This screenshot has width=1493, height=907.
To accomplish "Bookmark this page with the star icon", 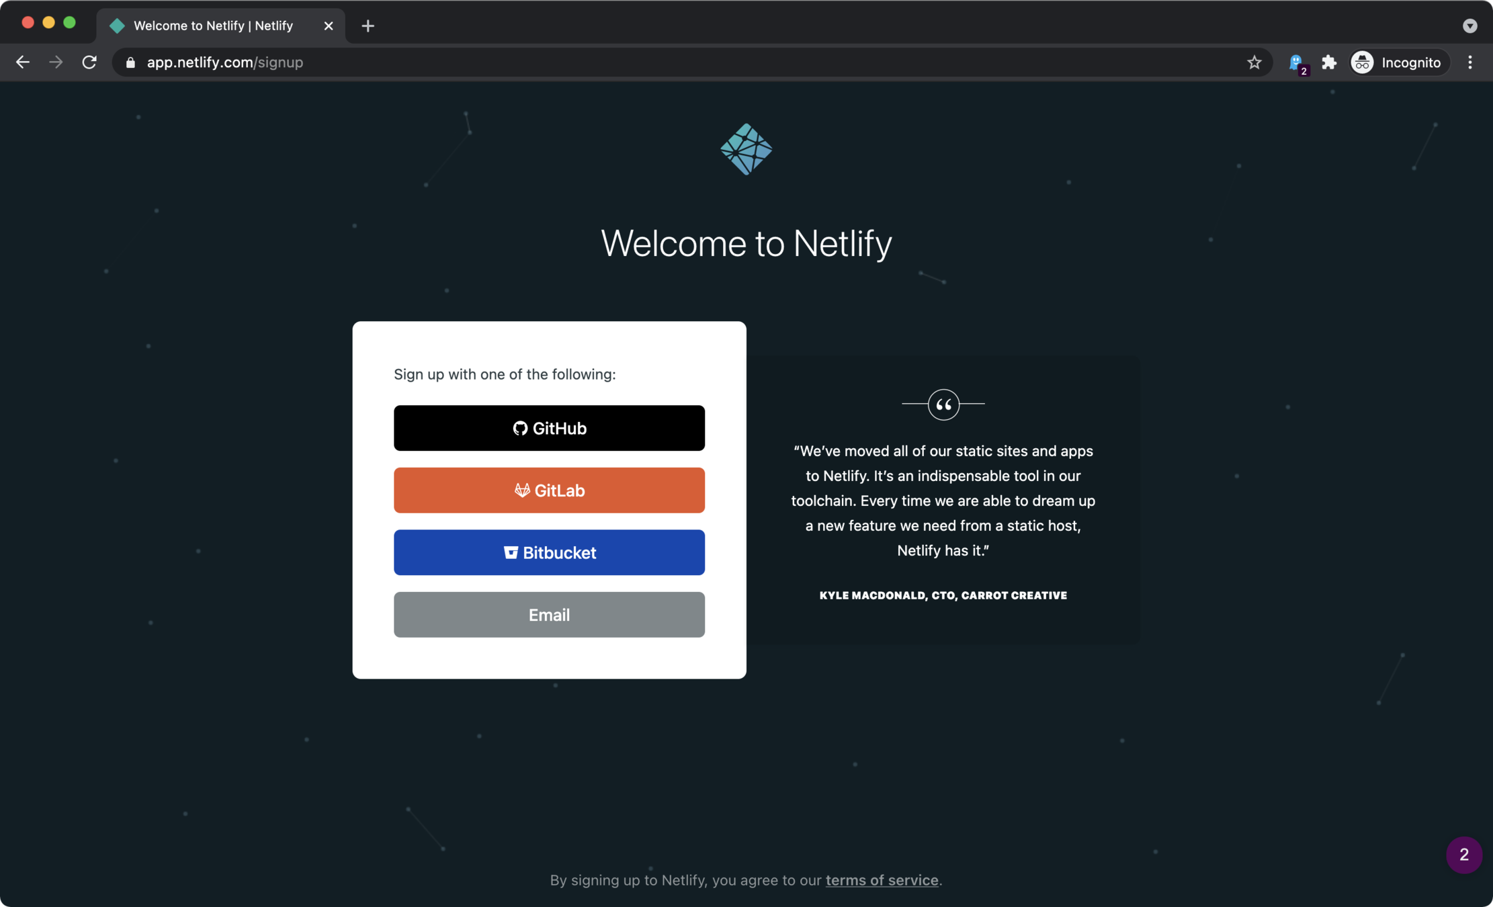I will pos(1254,62).
